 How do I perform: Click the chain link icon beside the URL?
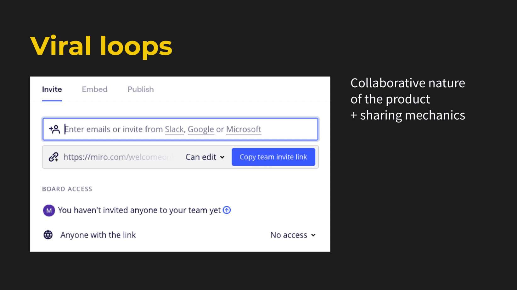pyautogui.click(x=53, y=157)
